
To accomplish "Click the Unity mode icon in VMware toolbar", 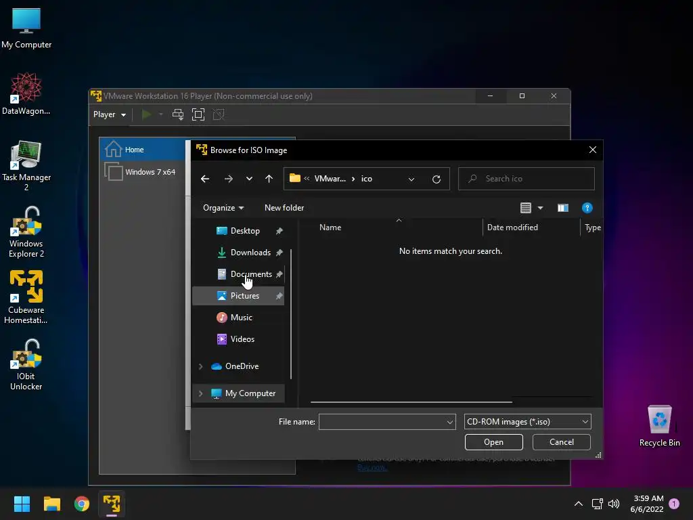I will [x=219, y=114].
